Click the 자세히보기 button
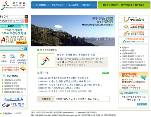Image resolution: width=151 pixels, height=117 pixels. tap(21, 43)
